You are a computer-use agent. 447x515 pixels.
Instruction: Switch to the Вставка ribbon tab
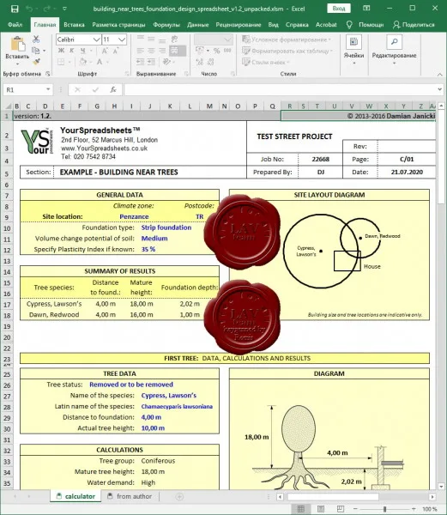coord(74,25)
